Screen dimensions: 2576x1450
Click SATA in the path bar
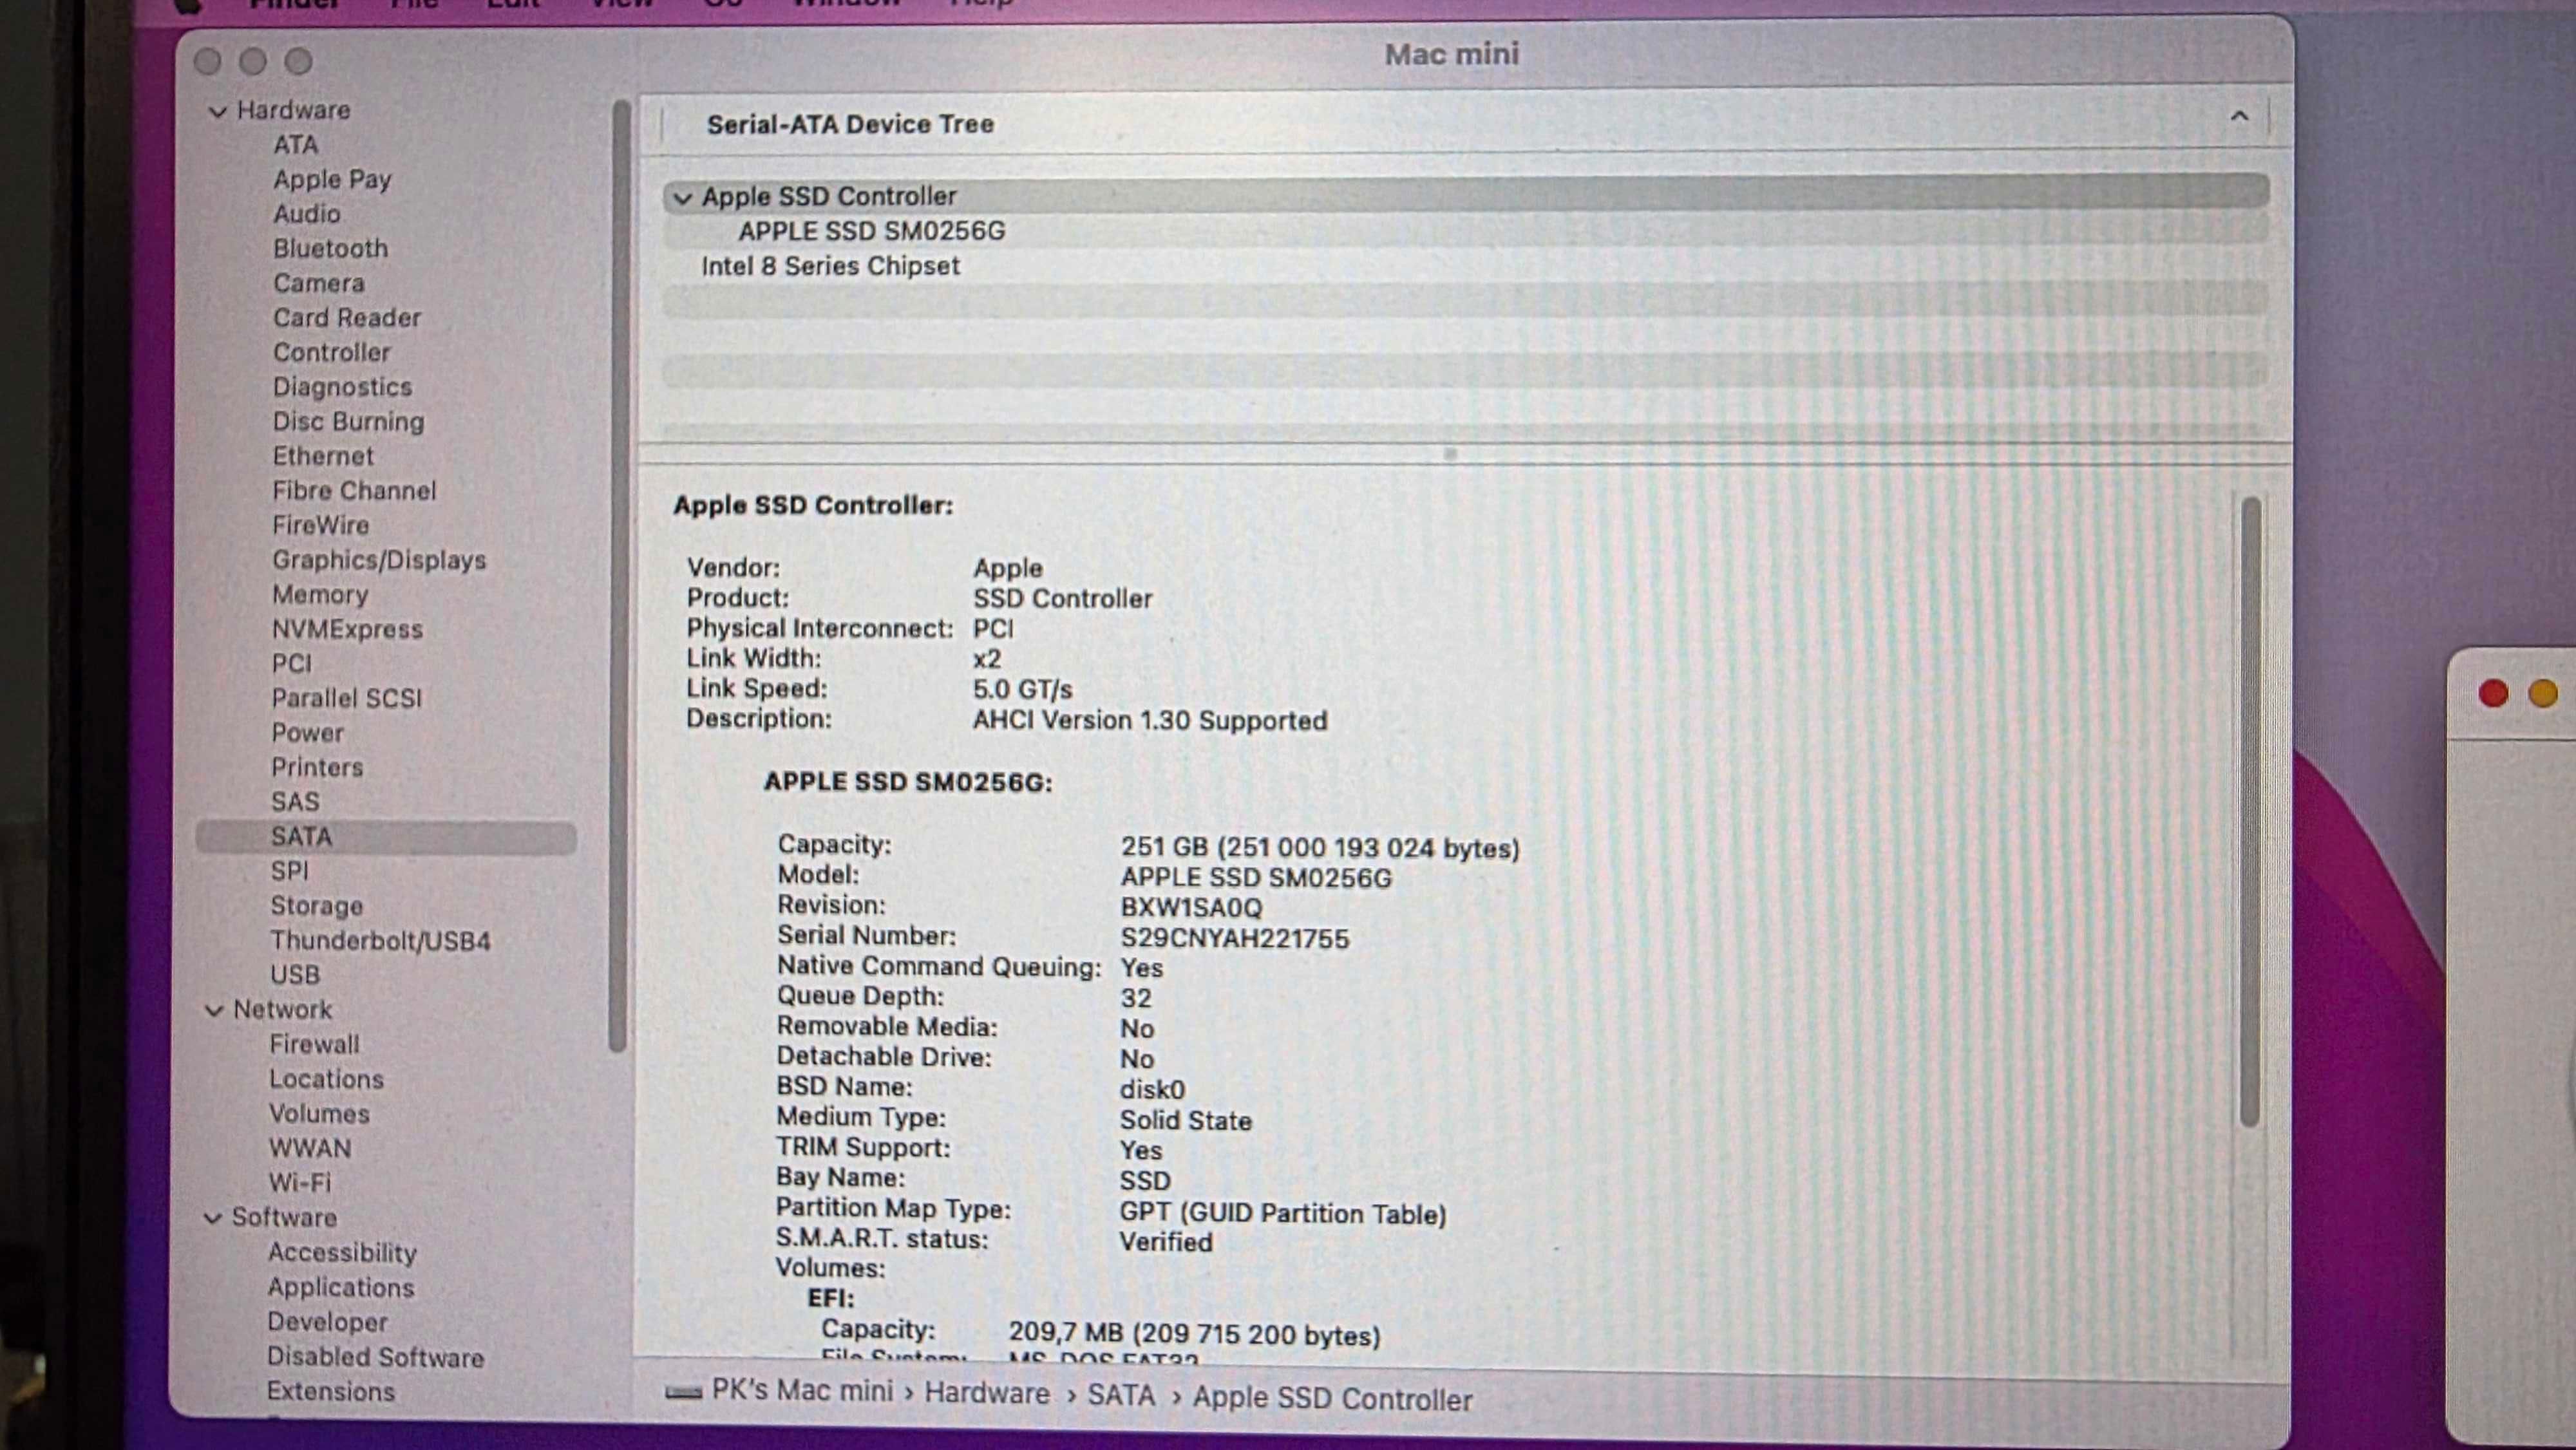click(1121, 1395)
